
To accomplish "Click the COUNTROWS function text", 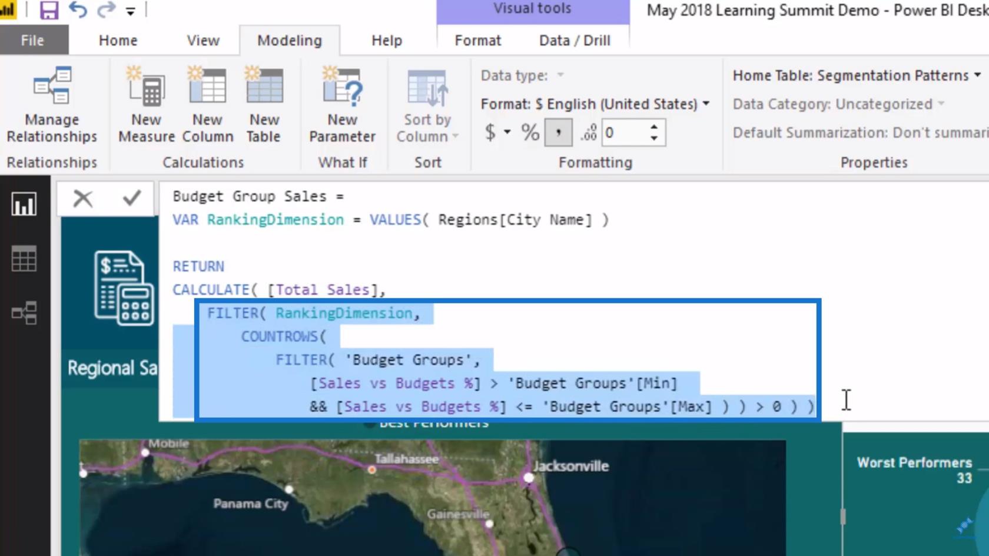I will click(279, 337).
